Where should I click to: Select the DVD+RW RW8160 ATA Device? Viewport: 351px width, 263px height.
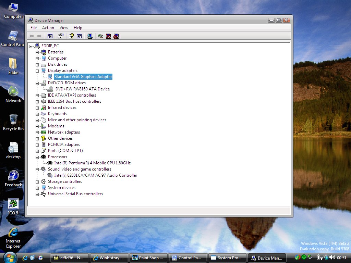pyautogui.click(x=82, y=89)
